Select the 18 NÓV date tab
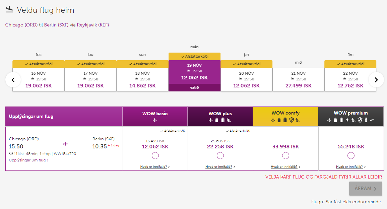This screenshot has height=209, width=387. click(142, 79)
